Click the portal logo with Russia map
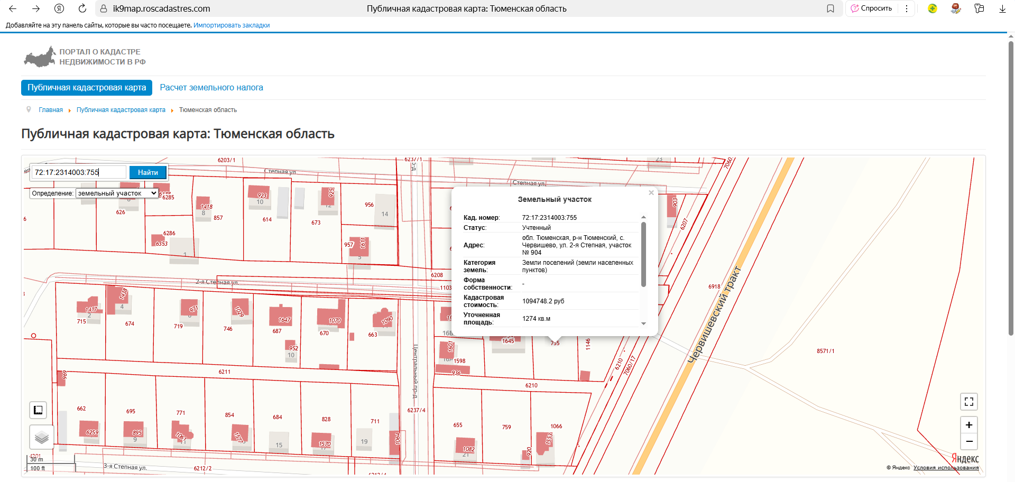1015x482 pixels. click(x=40, y=57)
